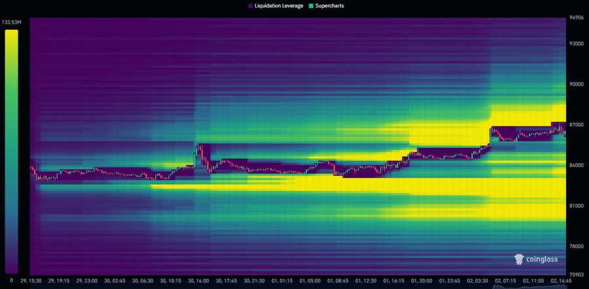589x289 pixels.
Task: Click the 133.53M scale maximum label
Action: (12, 22)
